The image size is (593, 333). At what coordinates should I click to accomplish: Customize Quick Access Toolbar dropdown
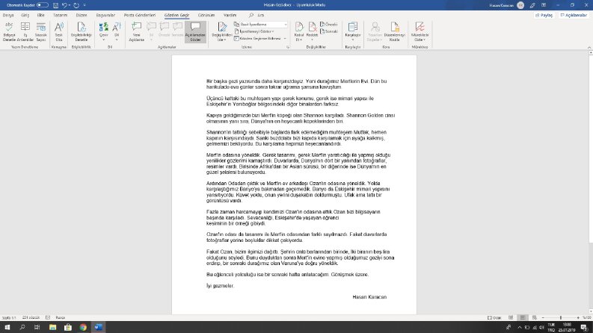[x=85, y=5]
